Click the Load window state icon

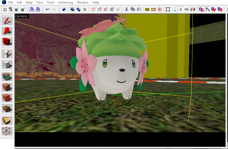[x=32, y=9]
